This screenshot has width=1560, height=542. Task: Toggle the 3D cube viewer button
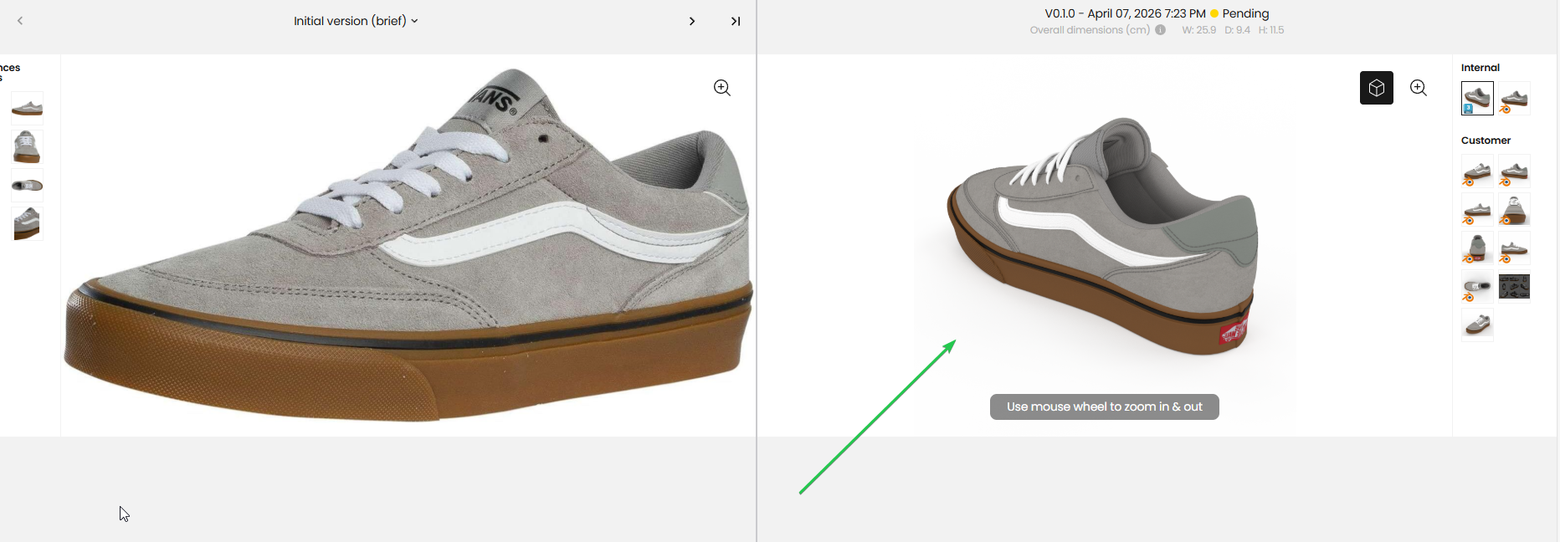1377,88
